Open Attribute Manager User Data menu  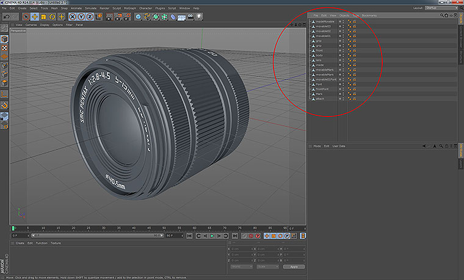338,146
